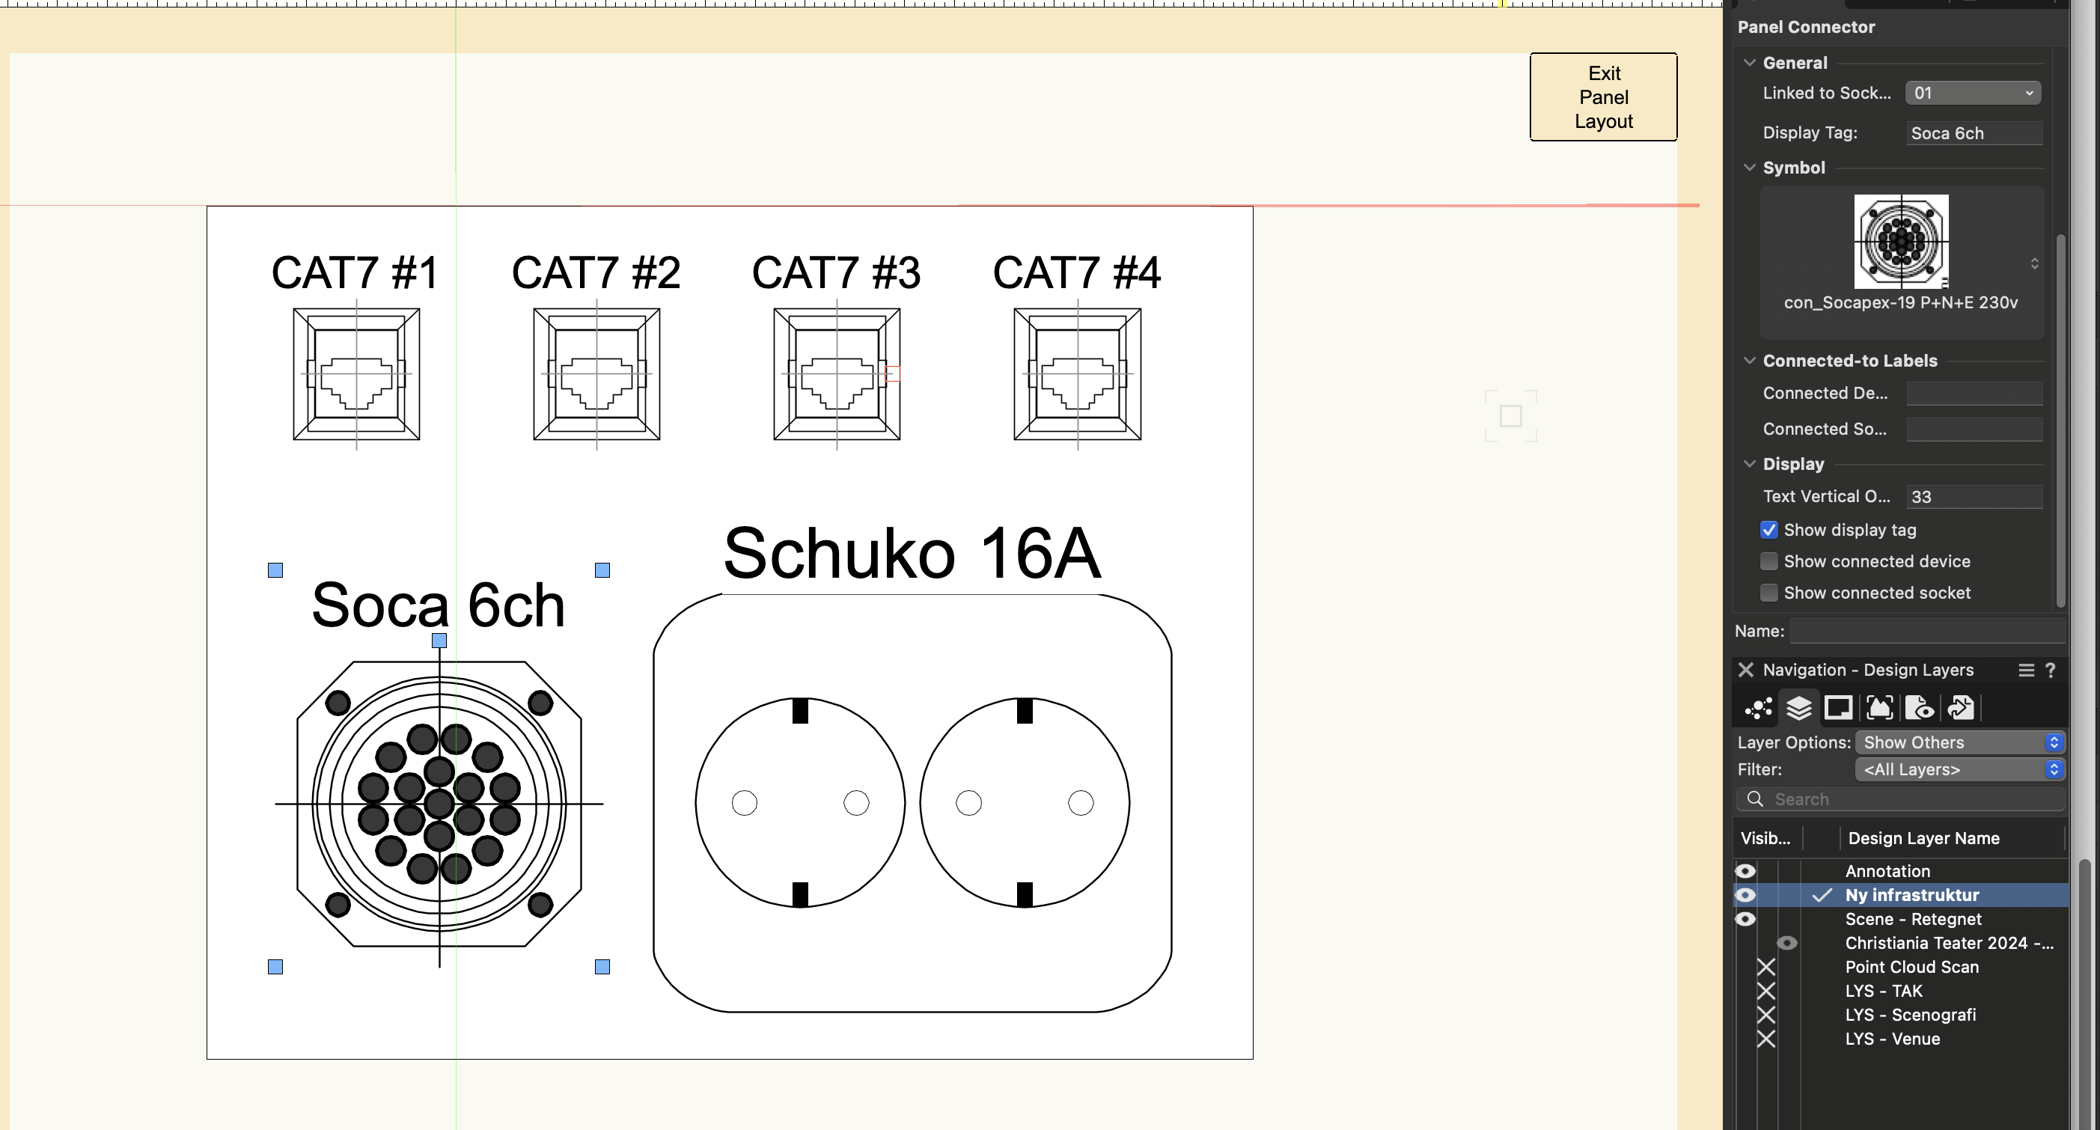Select the Design Layers tab icon
Screen dimensions: 2100x1130
coord(1799,708)
